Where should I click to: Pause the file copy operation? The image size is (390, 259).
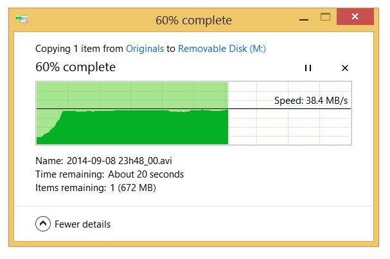(308, 68)
